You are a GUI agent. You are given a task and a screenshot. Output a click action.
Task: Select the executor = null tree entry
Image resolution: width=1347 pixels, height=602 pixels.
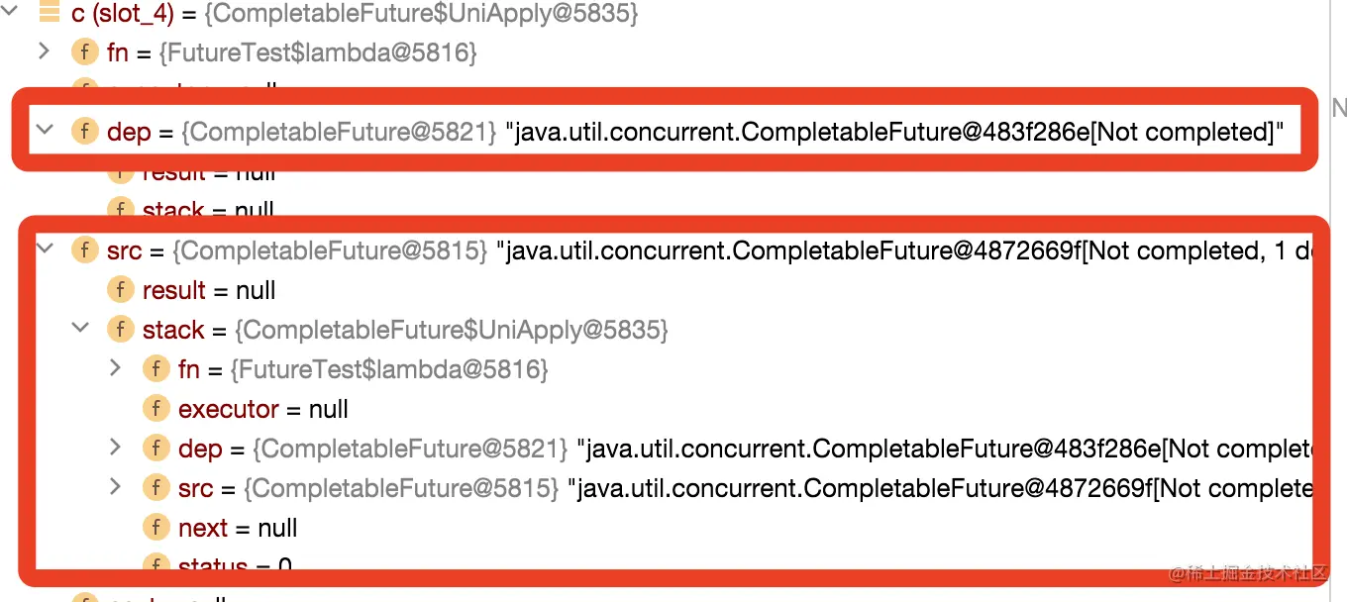click(x=229, y=408)
